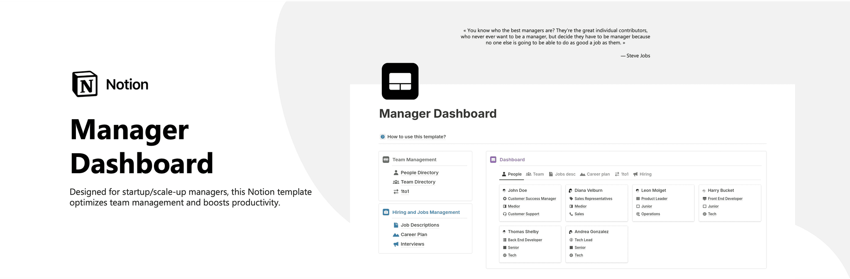Switch to the Team tab
Screen dimensions: 850x279
[x=535, y=174]
